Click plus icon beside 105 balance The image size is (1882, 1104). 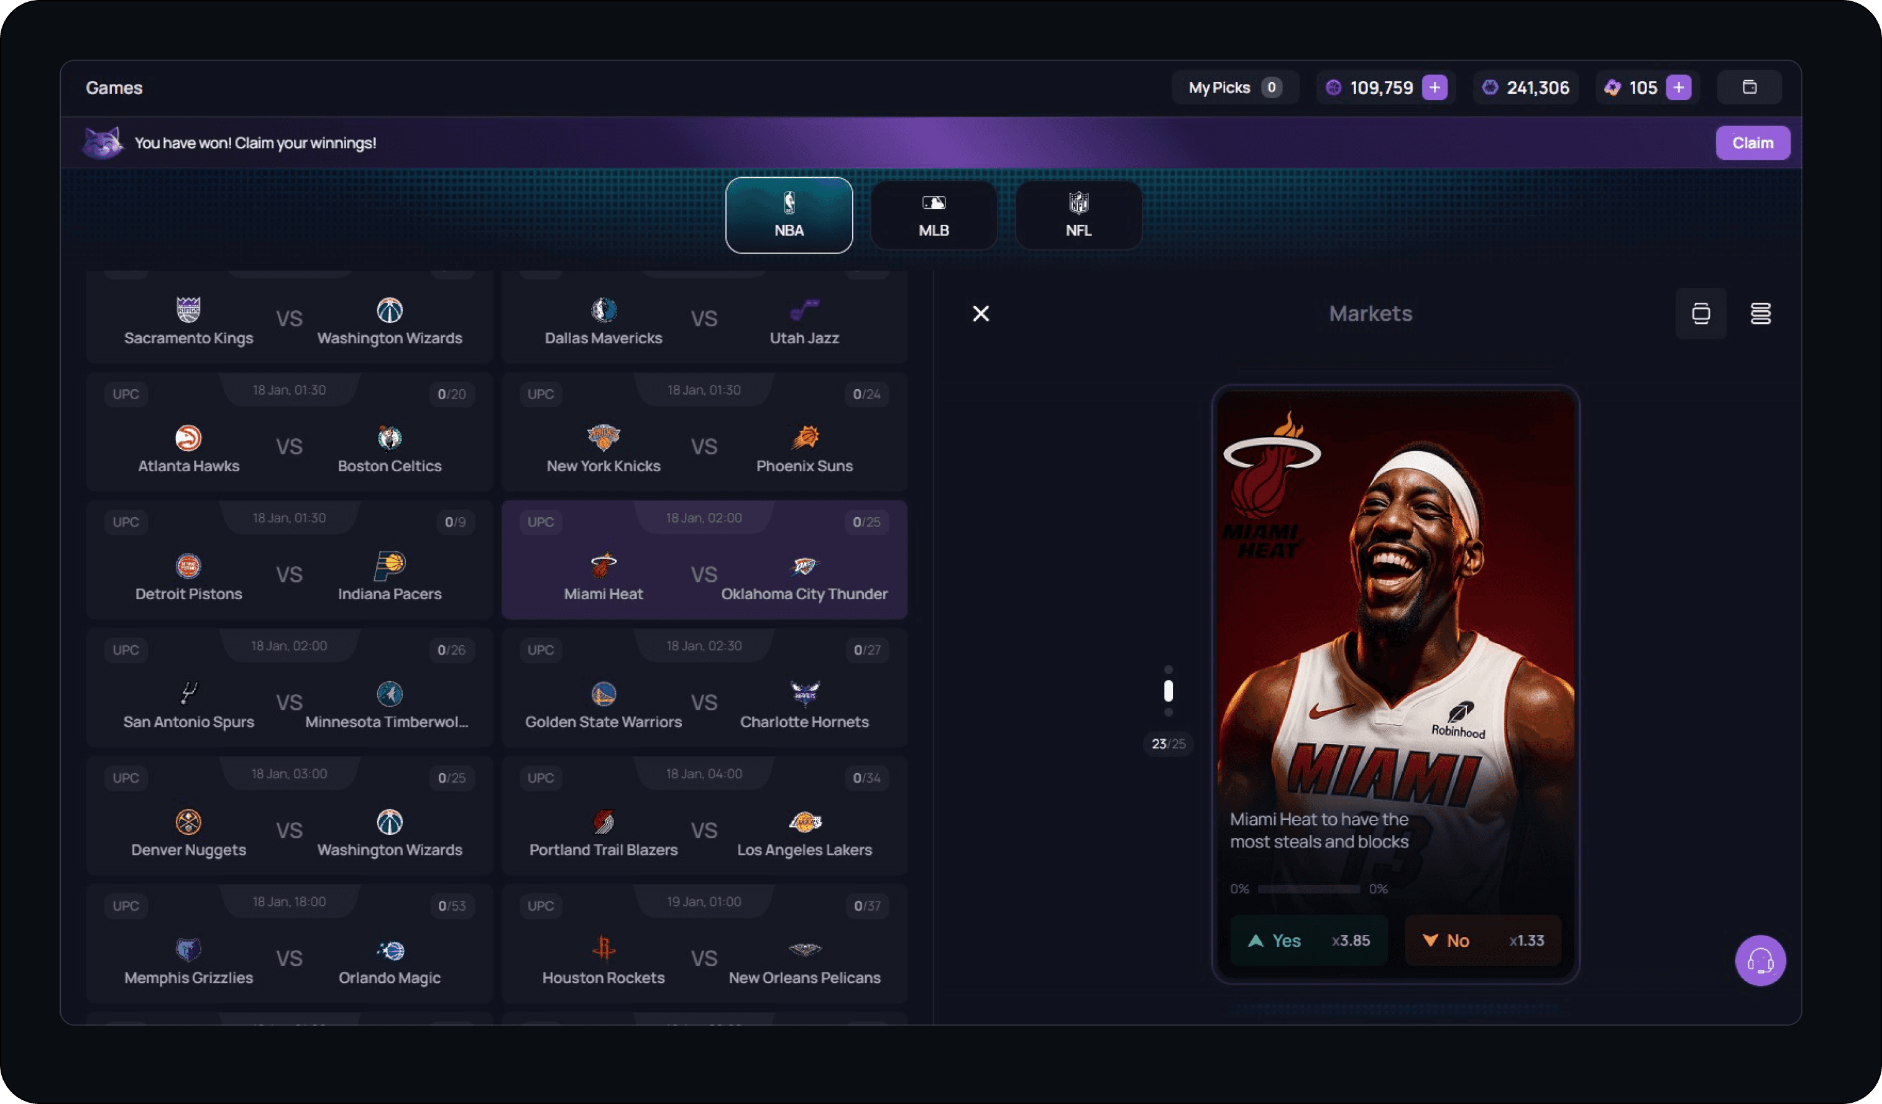tap(1678, 88)
